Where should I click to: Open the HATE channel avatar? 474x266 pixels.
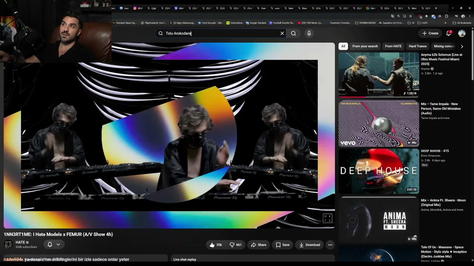8,244
